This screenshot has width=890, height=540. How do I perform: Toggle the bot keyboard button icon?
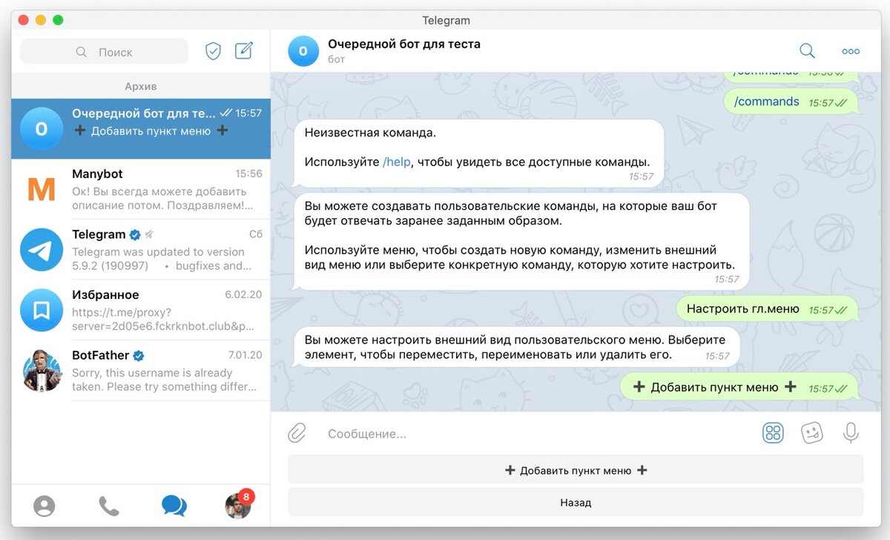(773, 433)
